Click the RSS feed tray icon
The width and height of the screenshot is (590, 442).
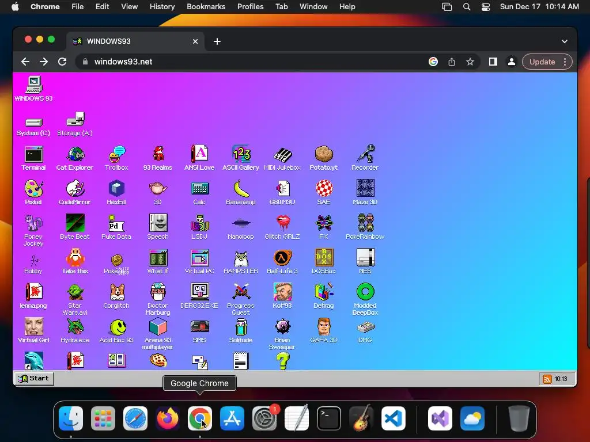point(547,379)
